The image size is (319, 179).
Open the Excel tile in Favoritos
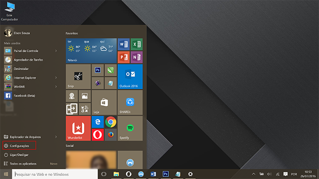click(136, 44)
